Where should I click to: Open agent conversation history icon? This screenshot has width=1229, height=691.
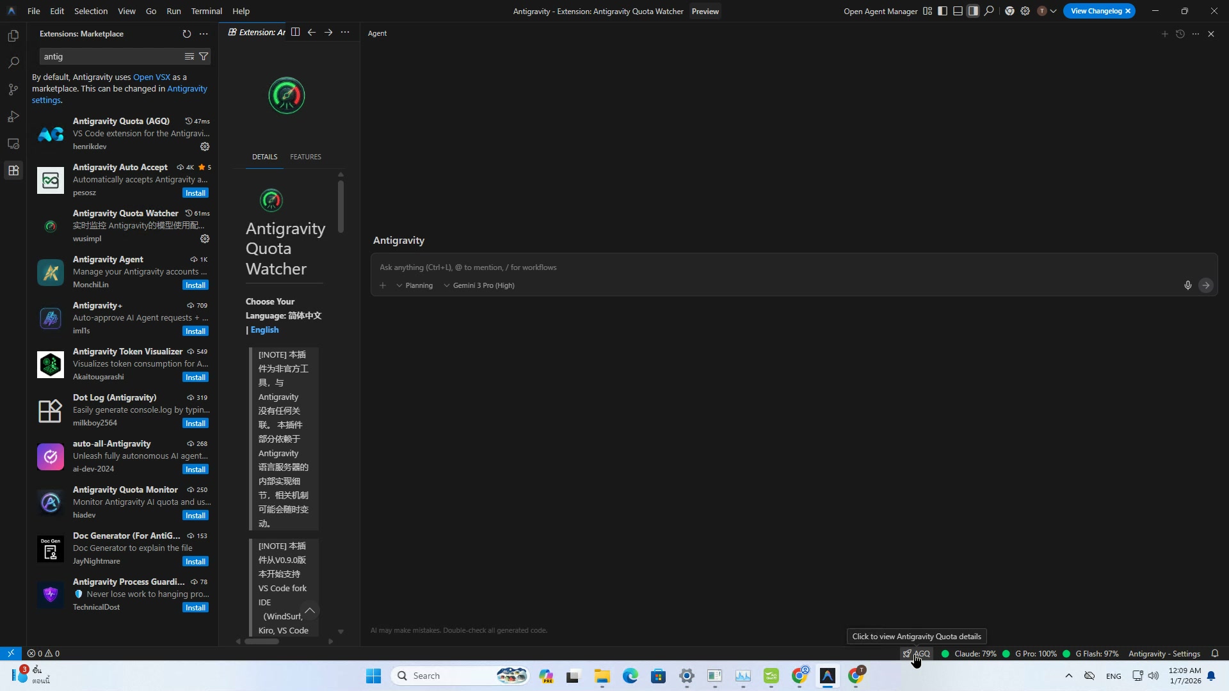(1180, 33)
